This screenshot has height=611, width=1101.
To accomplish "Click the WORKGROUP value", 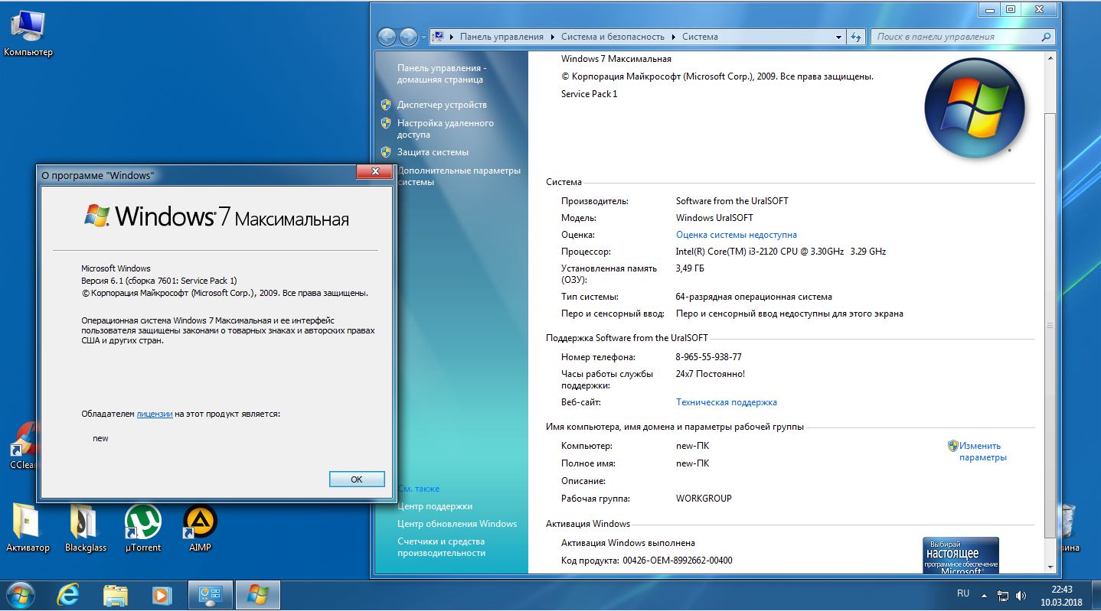I will click(x=704, y=499).
